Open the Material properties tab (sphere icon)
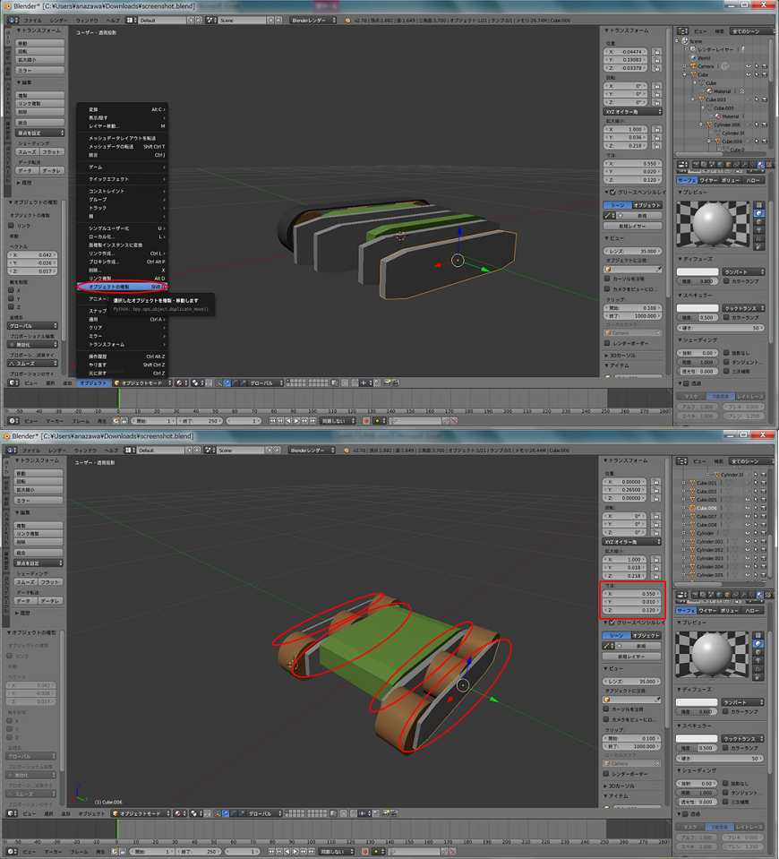This screenshot has width=779, height=859. click(760, 165)
